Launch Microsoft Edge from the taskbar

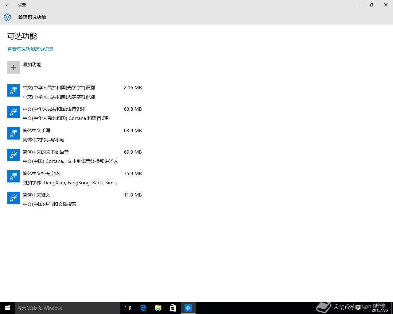coord(143,308)
